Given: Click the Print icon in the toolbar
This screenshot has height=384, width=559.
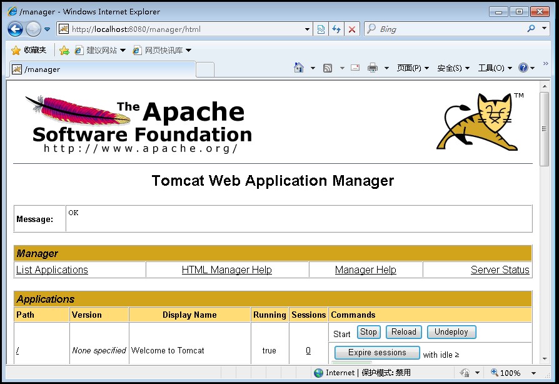Looking at the screenshot, I should click(x=373, y=68).
